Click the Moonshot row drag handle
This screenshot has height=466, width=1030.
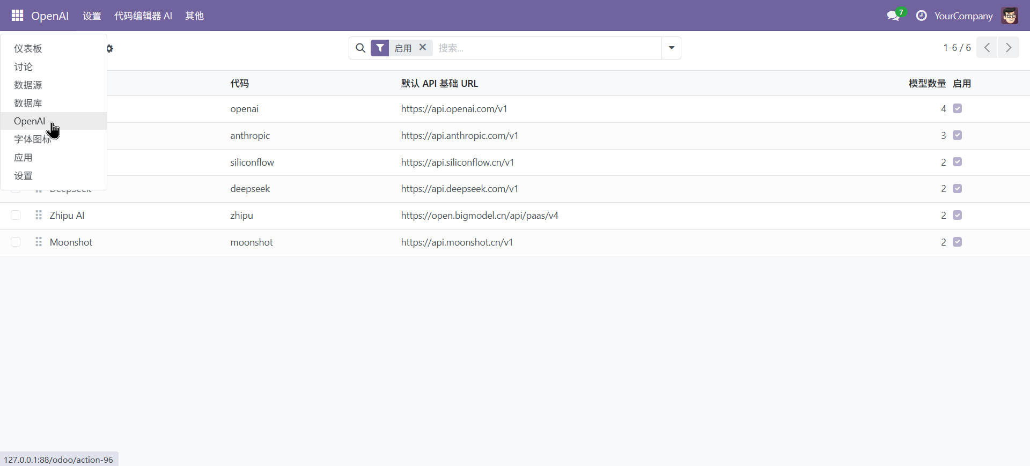(39, 242)
